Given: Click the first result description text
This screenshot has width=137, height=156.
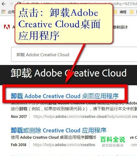Looking at the screenshot, I should point(74,106).
